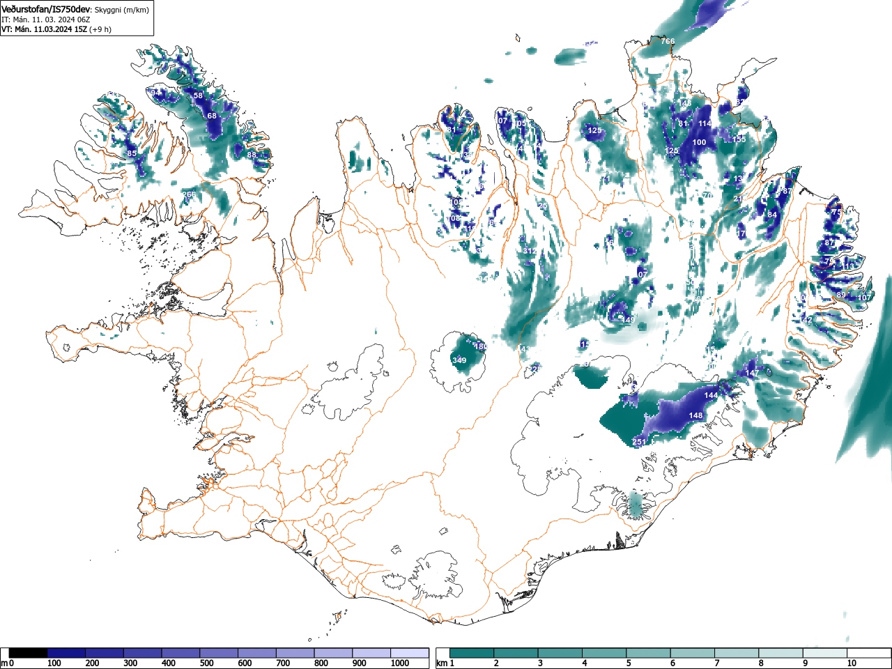Click the 'km' unit label on the legend
Screen dimensions: 892x669
tap(441, 663)
